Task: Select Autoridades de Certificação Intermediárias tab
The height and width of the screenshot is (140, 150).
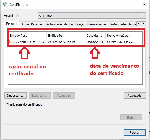Action: 76,24
